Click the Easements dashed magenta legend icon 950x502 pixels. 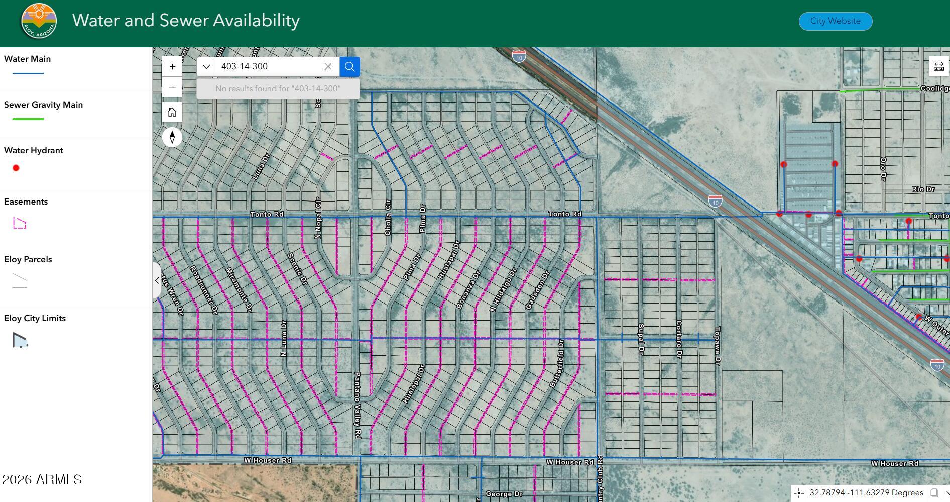coord(20,223)
